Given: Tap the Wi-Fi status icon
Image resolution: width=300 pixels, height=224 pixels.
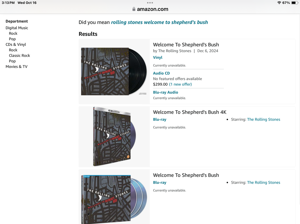Looking at the screenshot, I should 279,3.
